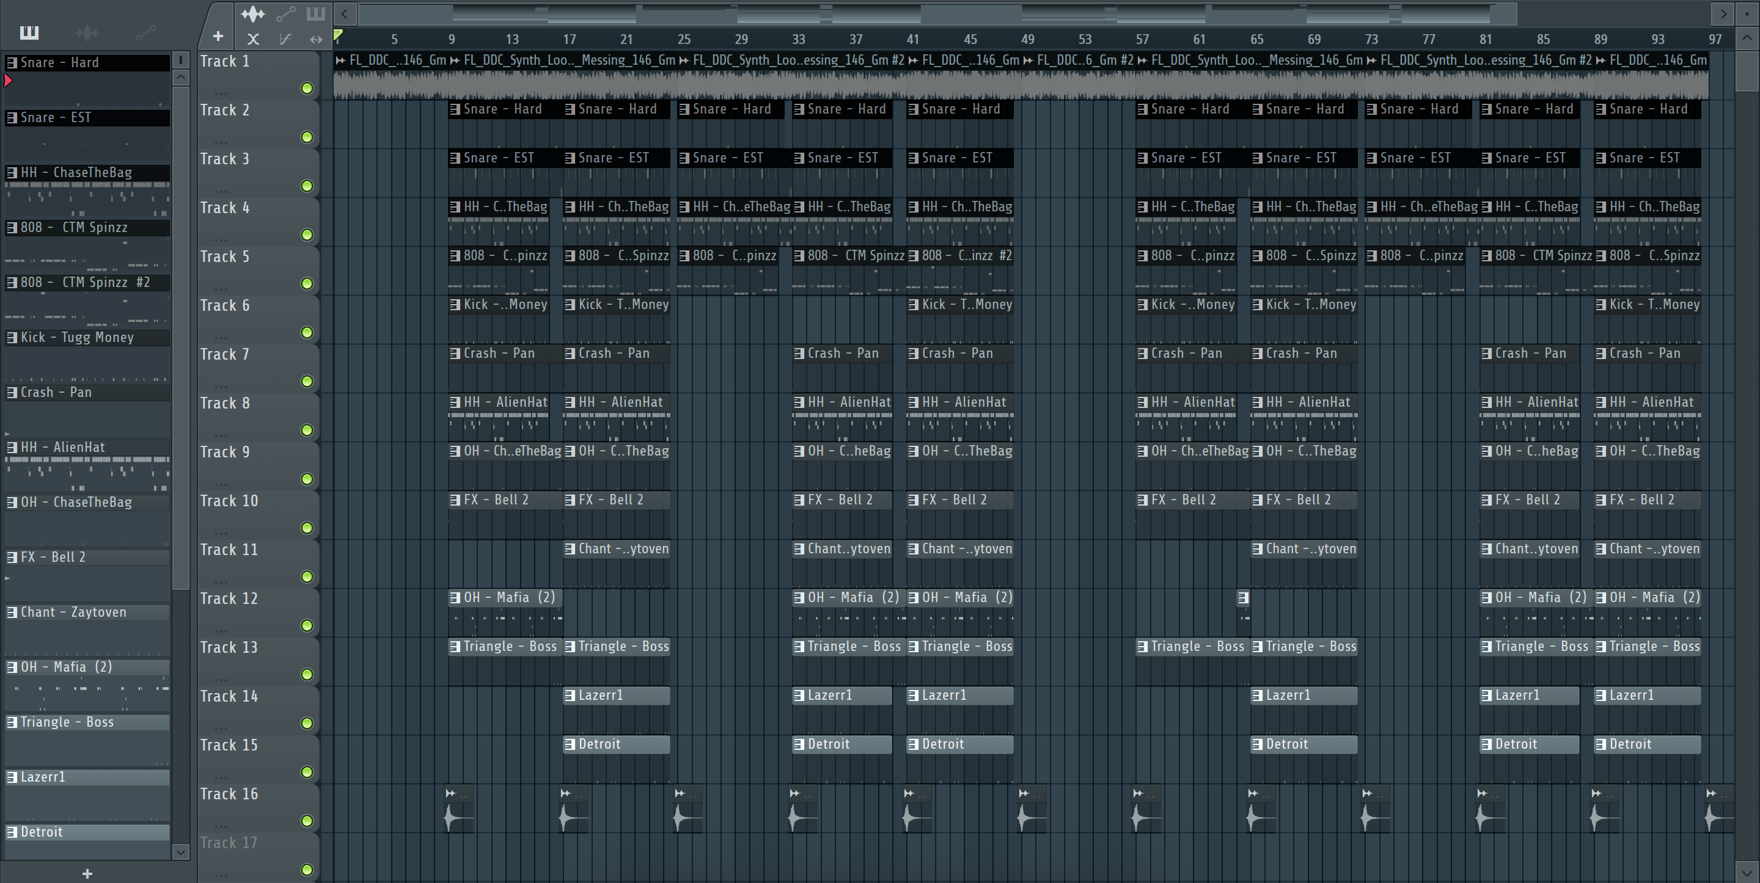This screenshot has width=1760, height=883.
Task: Show audio clips in the picker panel
Action: (x=87, y=33)
